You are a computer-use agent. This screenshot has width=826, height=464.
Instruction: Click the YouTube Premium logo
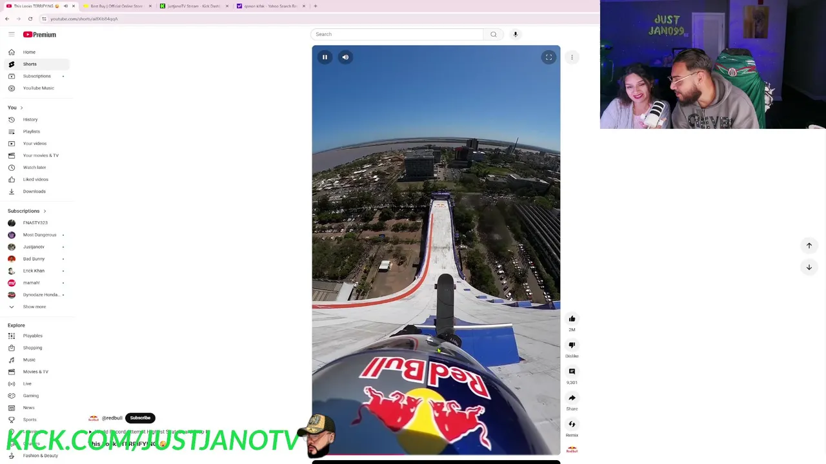(x=39, y=35)
